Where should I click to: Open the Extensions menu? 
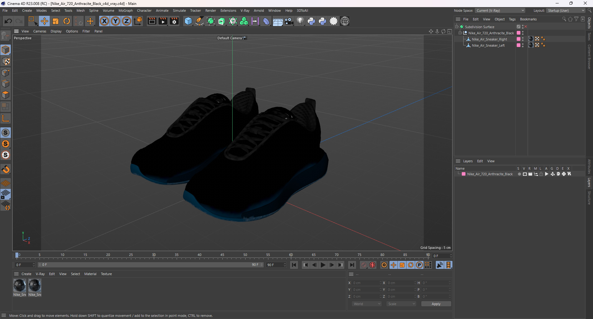coord(228,11)
